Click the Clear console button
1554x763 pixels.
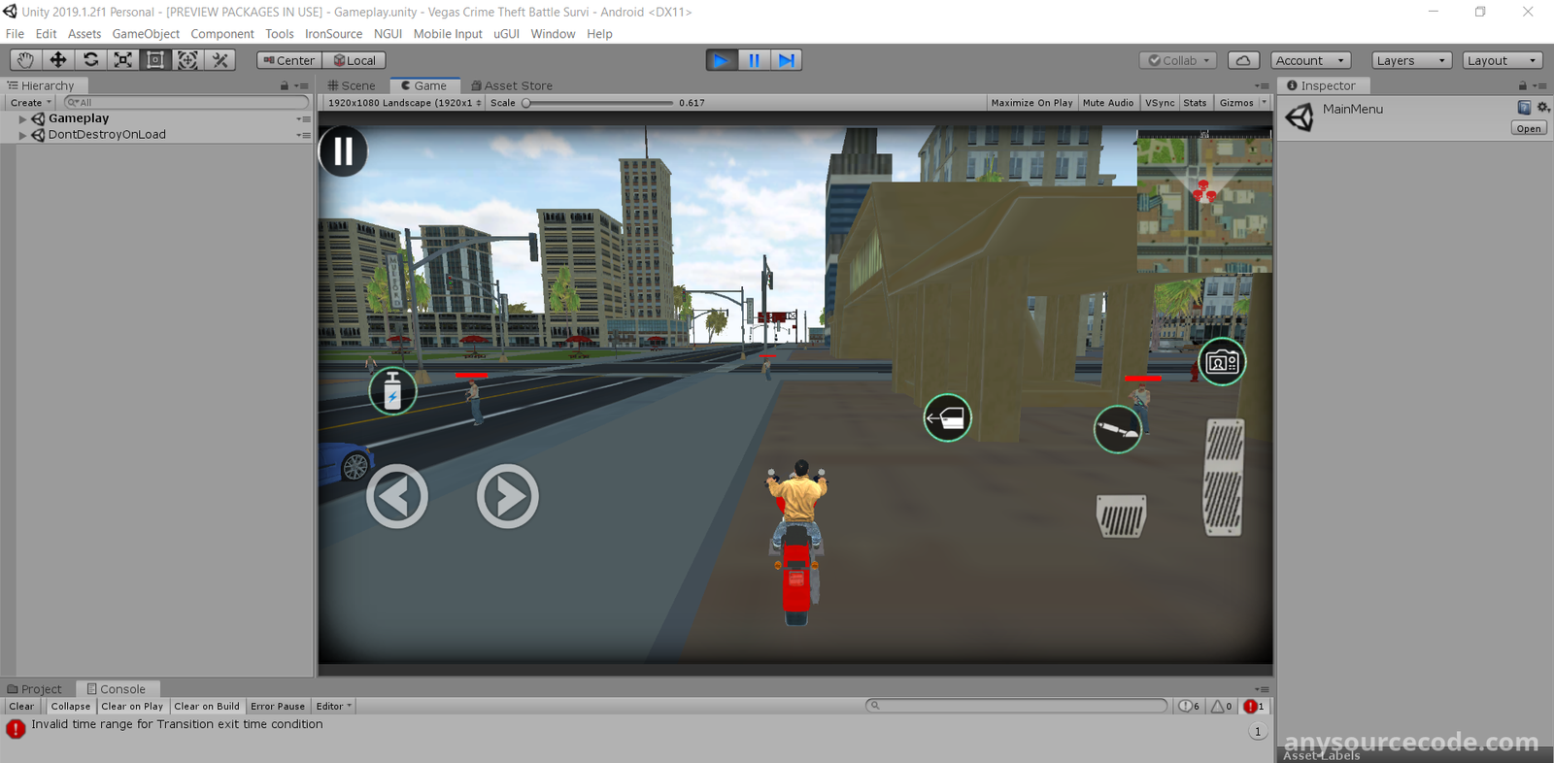pyautogui.click(x=21, y=707)
